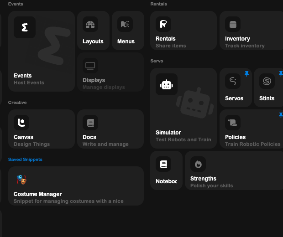Screen dimensions: 283x237
Task: Click the Strengths flame icon
Action: point(198,164)
